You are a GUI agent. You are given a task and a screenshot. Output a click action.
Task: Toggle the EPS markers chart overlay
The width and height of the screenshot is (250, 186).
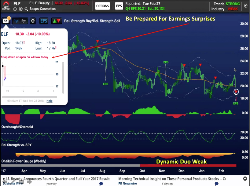[44, 21]
